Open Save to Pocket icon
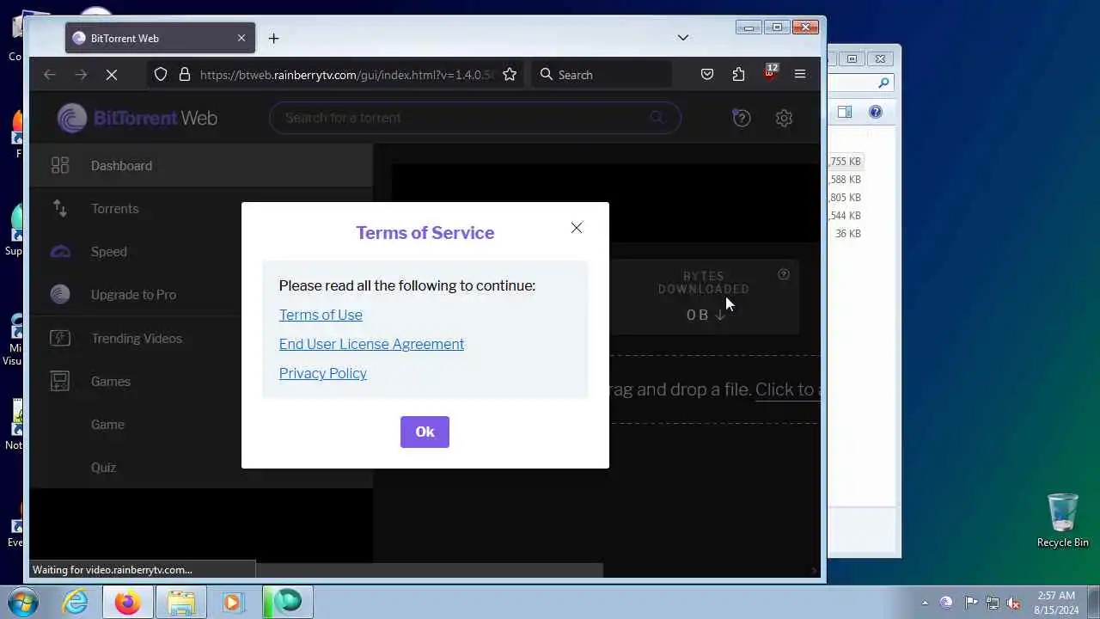 click(x=707, y=75)
